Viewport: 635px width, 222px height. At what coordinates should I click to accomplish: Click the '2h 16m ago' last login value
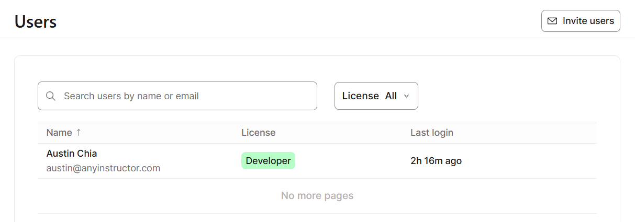[436, 161]
